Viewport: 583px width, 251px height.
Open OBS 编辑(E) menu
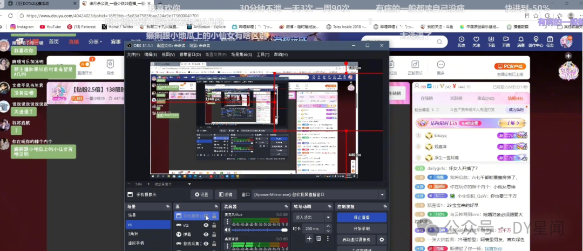point(151,54)
